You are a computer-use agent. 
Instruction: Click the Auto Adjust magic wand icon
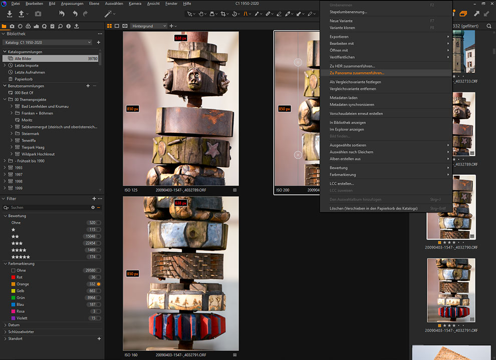[108, 14]
